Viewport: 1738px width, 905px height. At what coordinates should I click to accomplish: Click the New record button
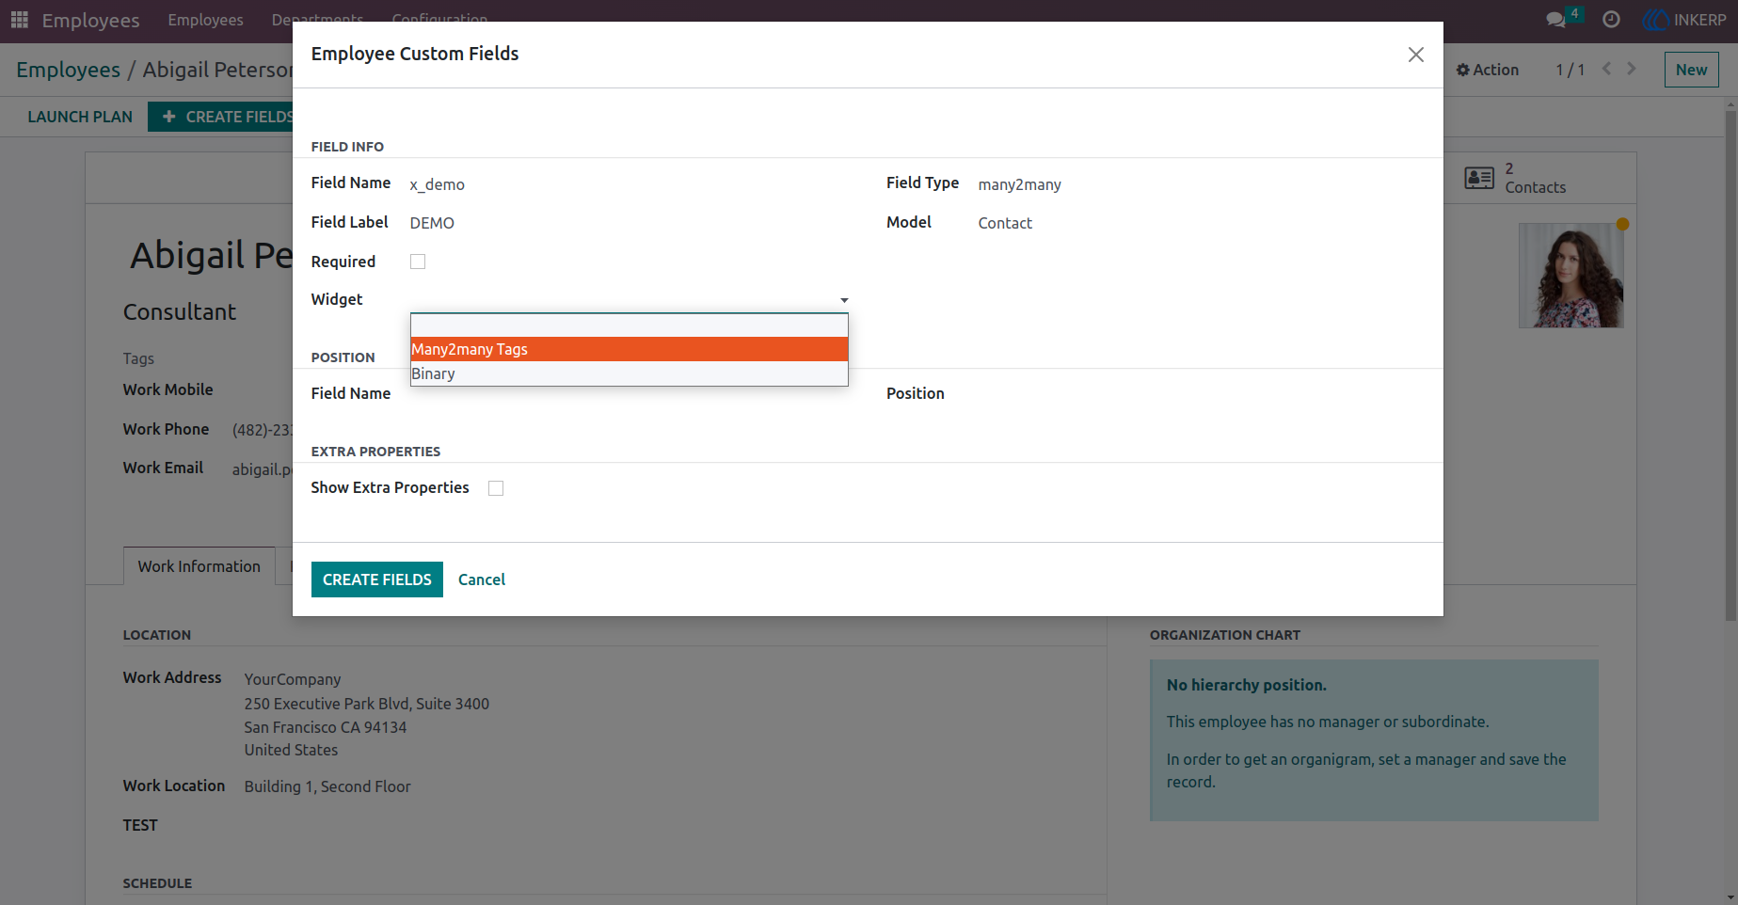click(x=1691, y=70)
